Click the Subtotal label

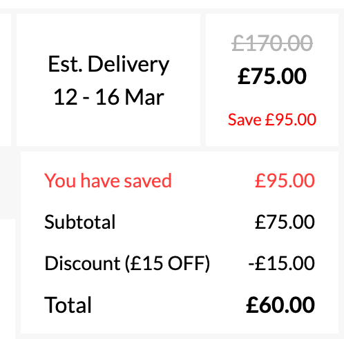coord(79,222)
